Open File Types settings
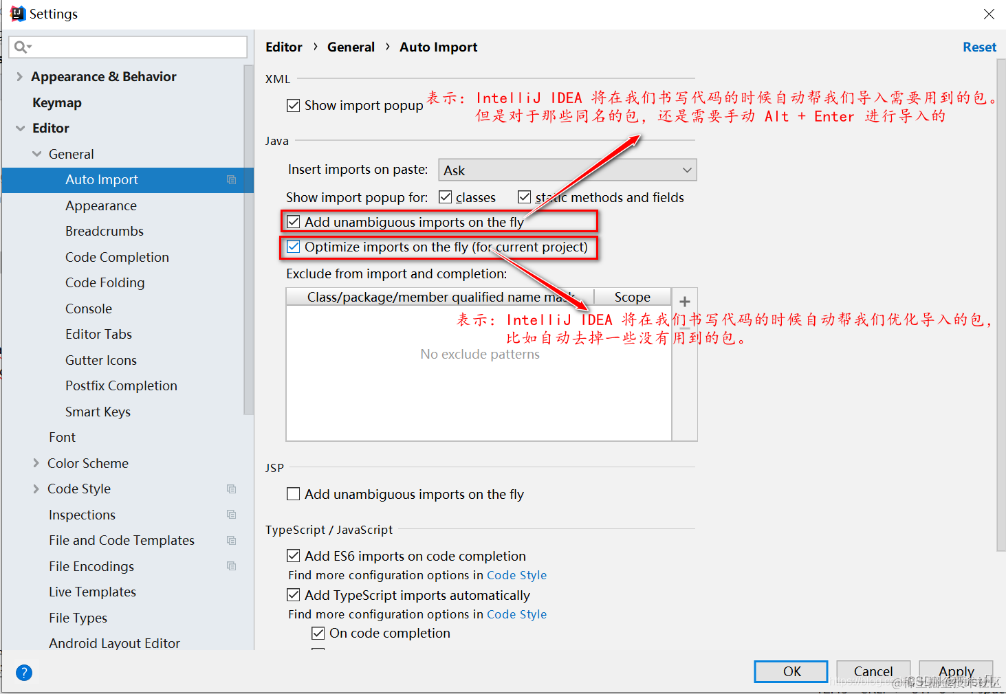Viewport: 1006px width, 694px height. (x=78, y=618)
